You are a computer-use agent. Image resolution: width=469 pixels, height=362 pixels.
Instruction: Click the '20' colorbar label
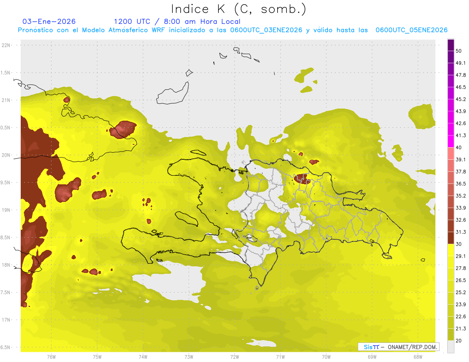pyautogui.click(x=458, y=341)
